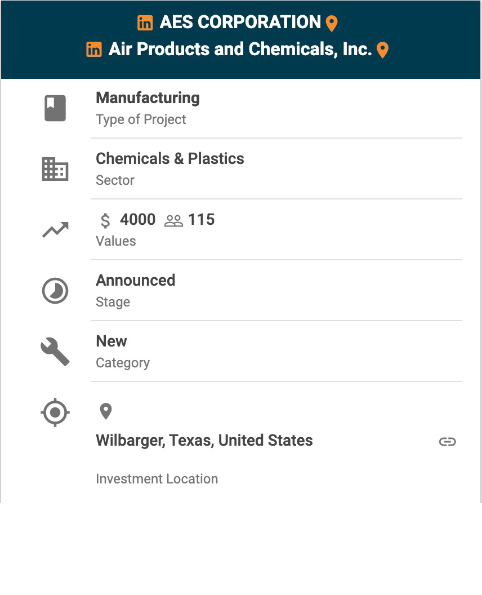Click the gray map pin above Wilbarger

click(x=106, y=411)
